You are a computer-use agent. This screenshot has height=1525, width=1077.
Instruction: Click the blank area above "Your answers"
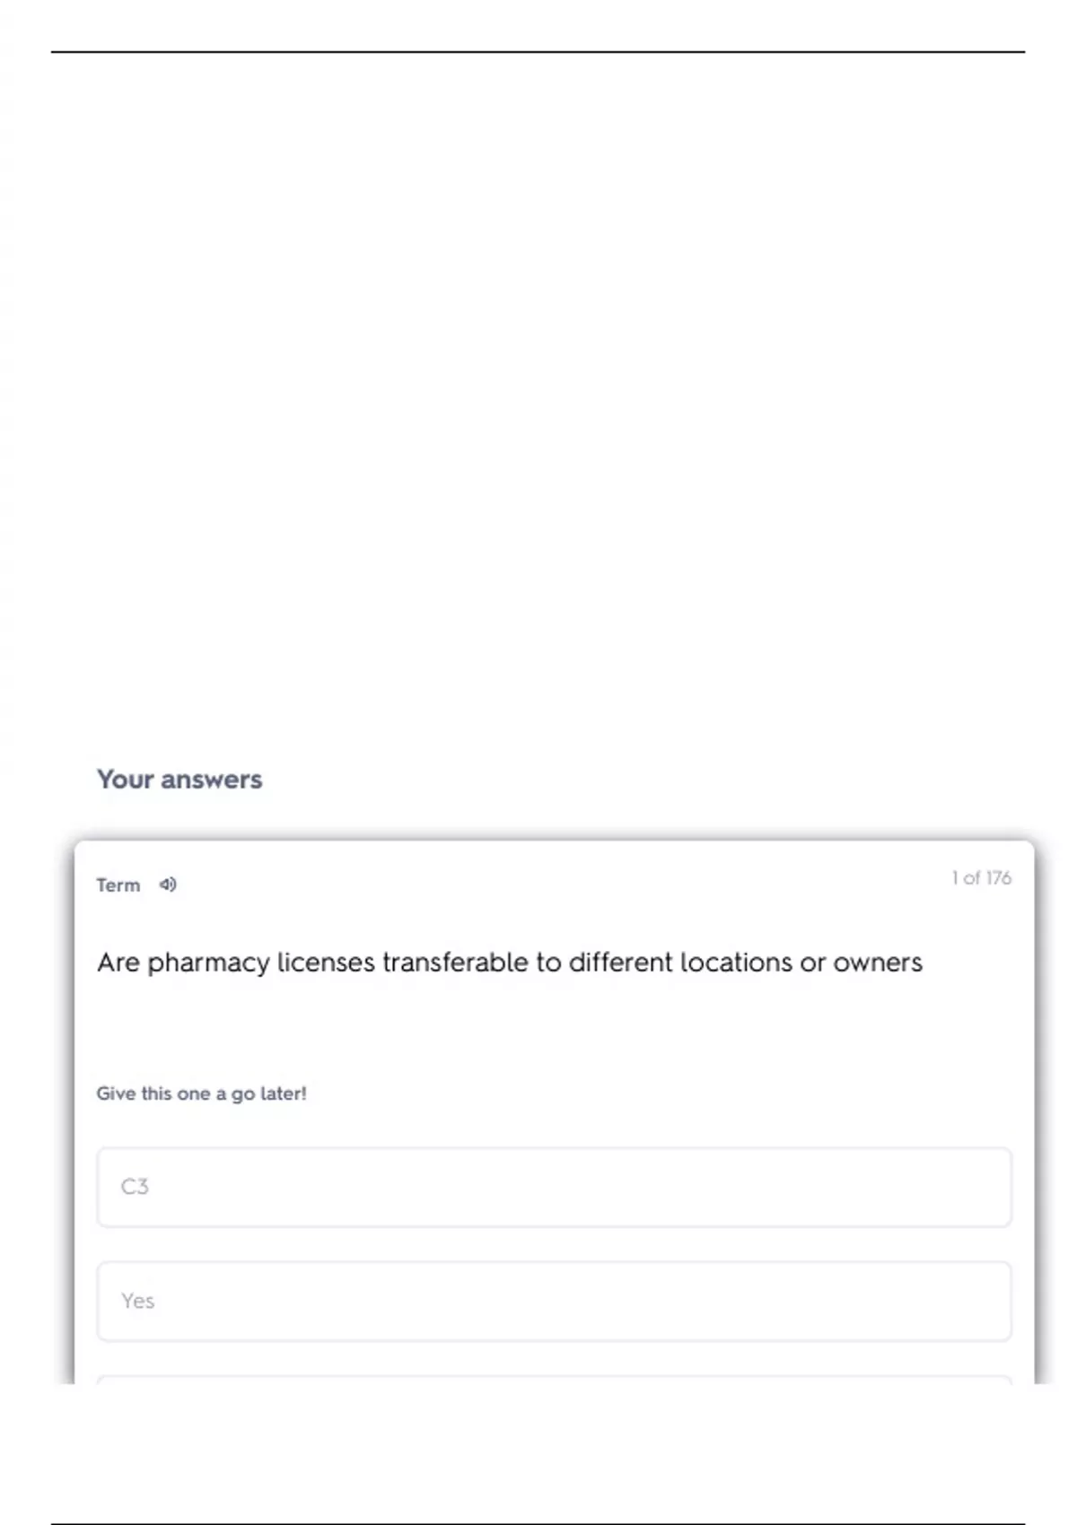538,404
